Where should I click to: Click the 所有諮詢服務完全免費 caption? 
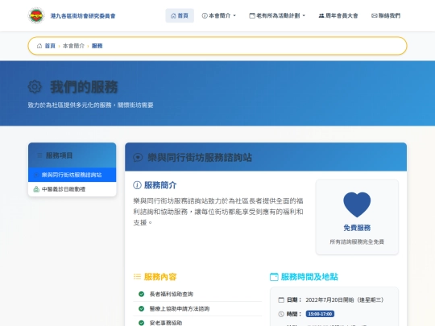pos(357,241)
